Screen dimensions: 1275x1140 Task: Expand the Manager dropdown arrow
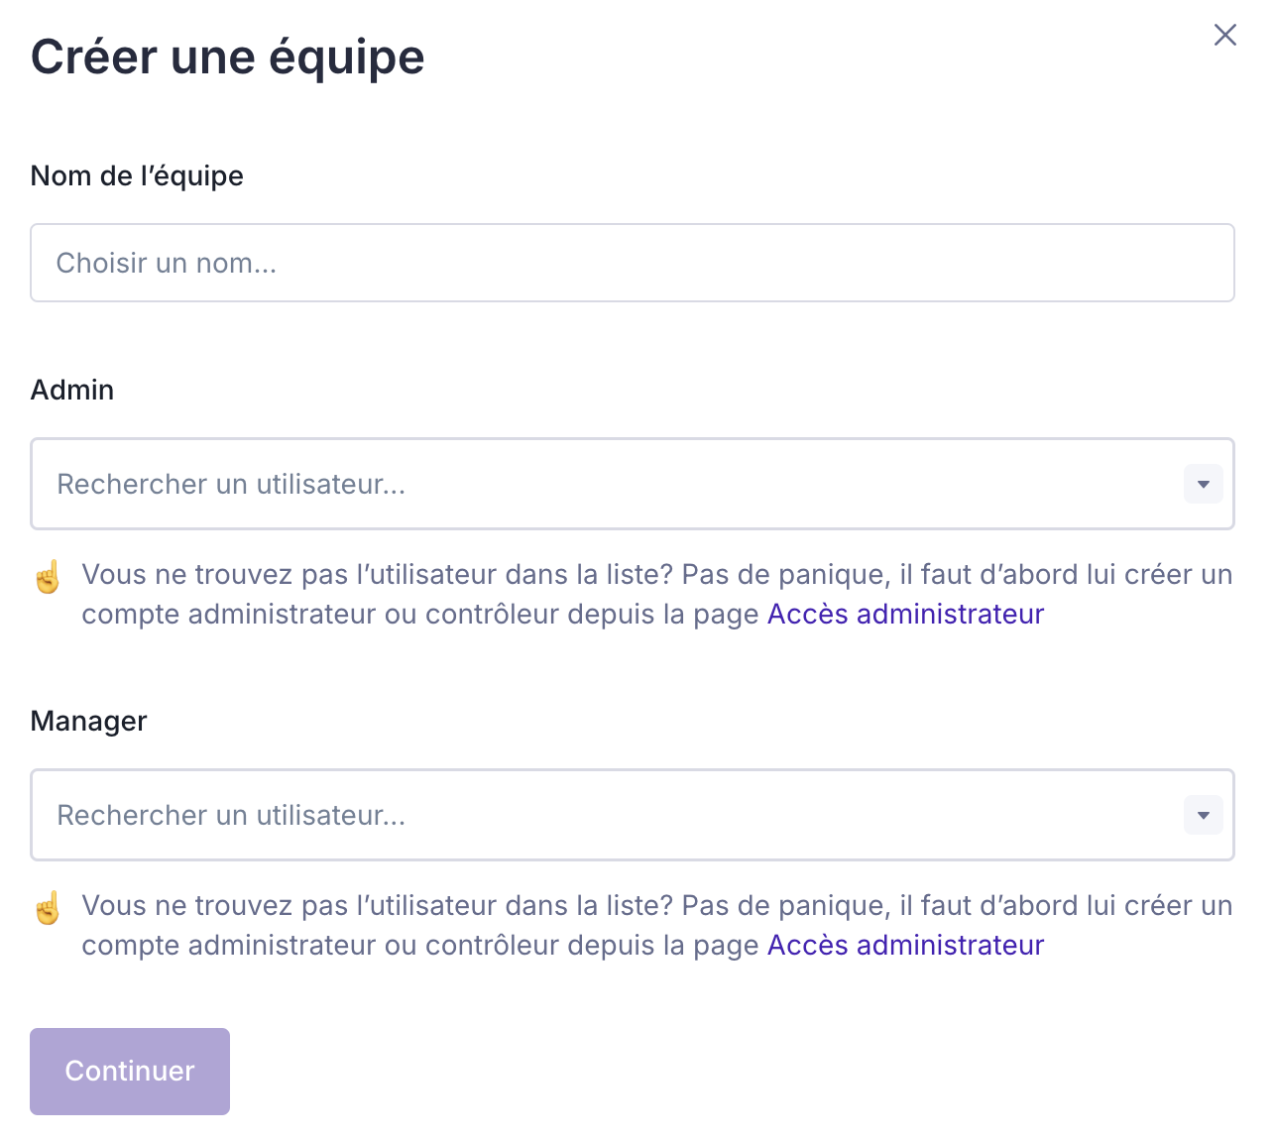tap(1203, 816)
